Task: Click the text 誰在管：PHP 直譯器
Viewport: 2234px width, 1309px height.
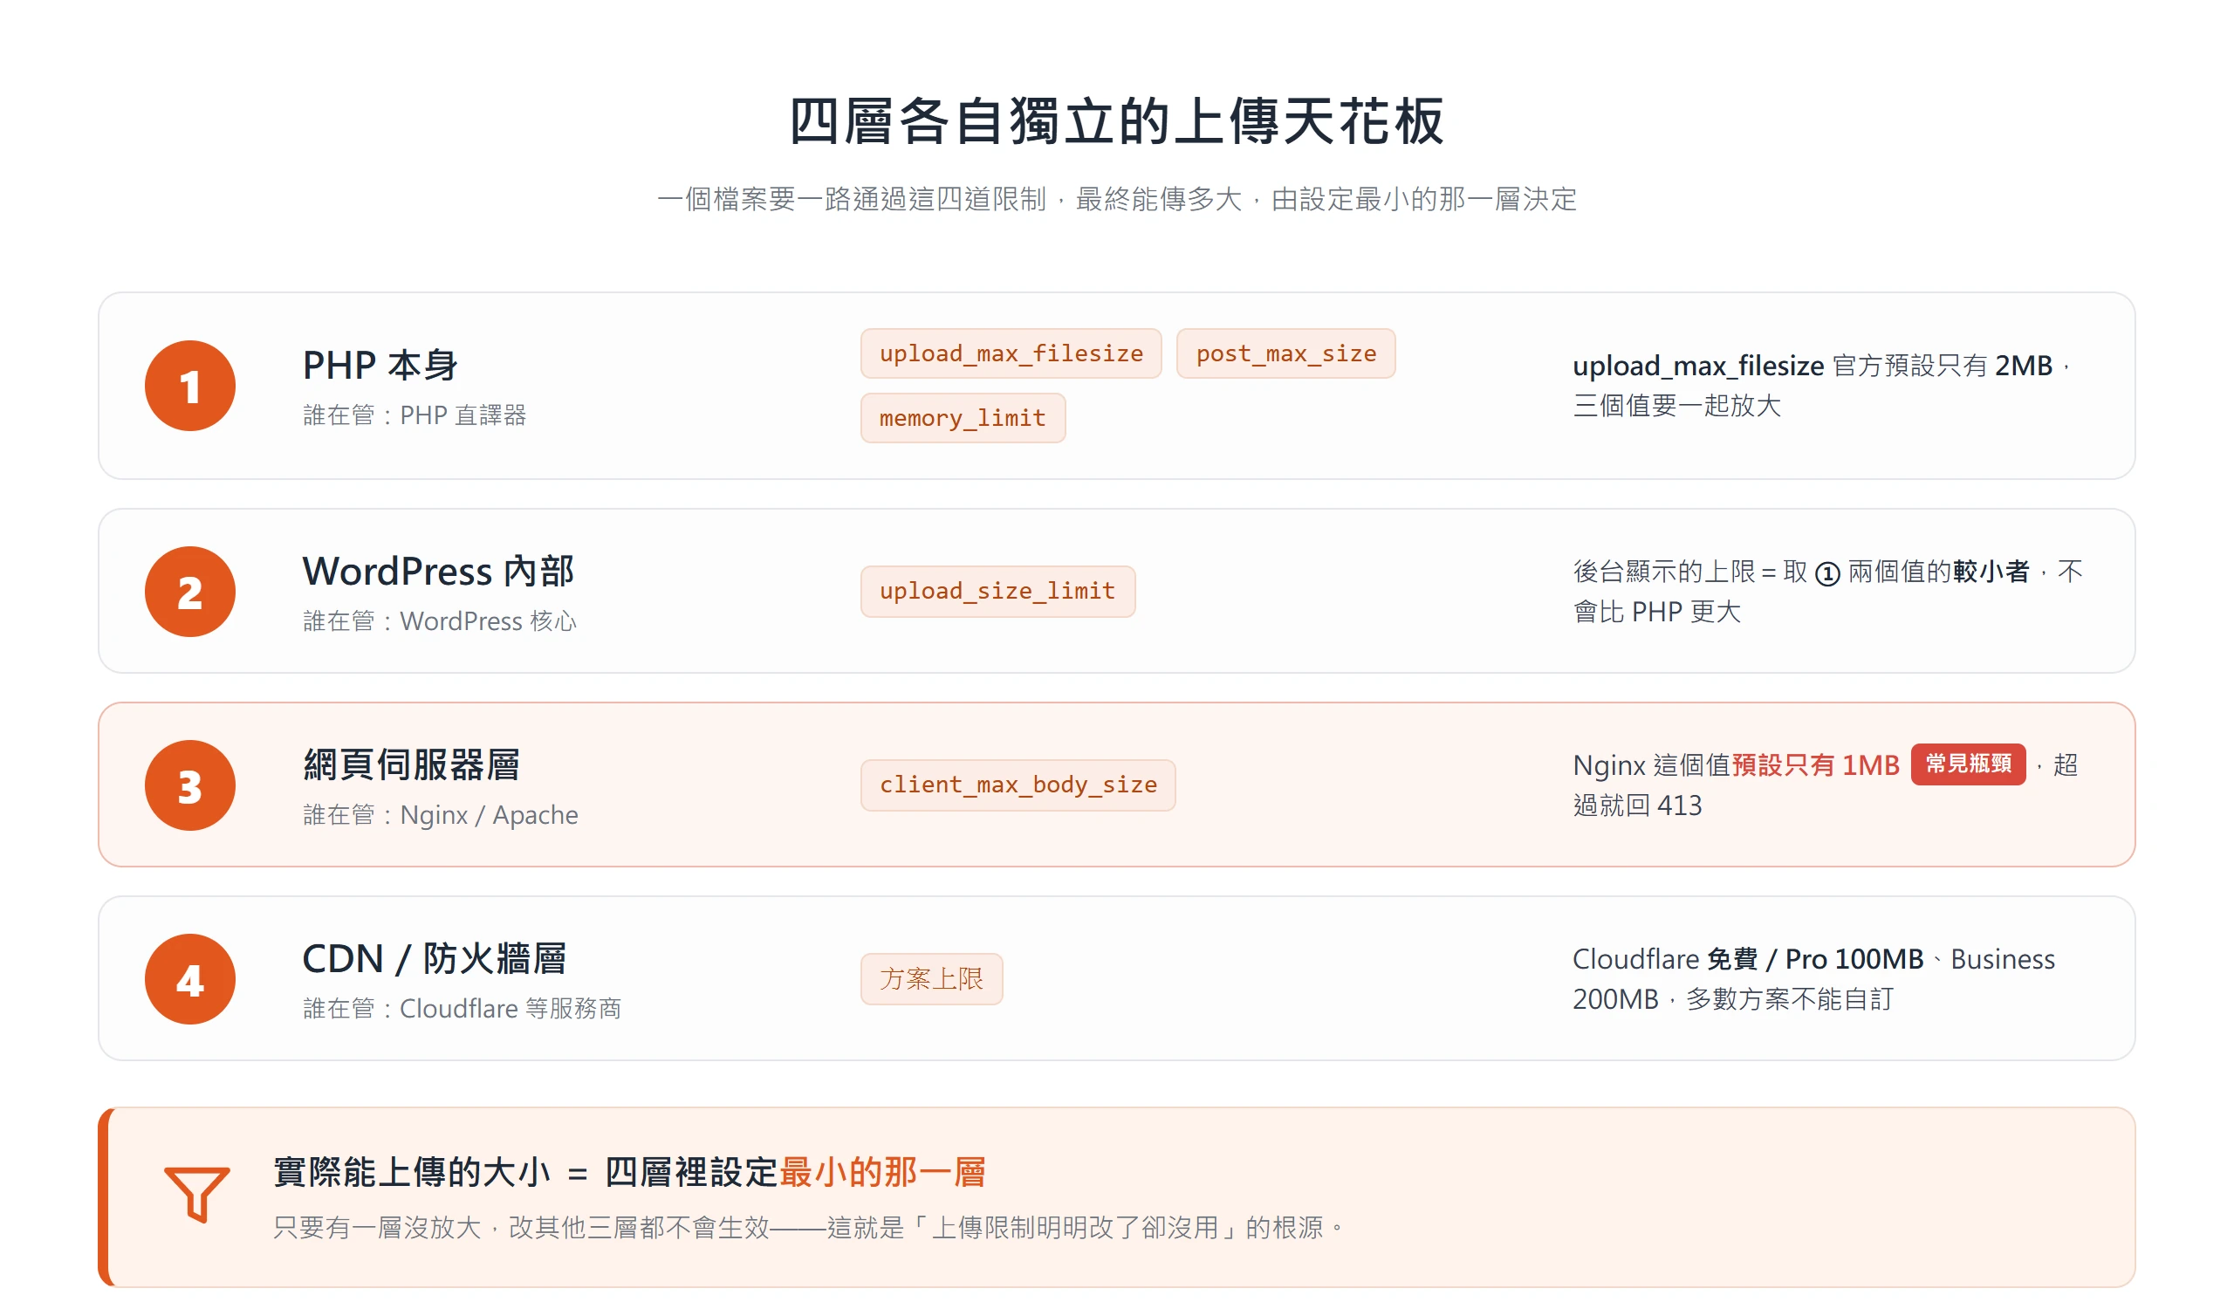Action: [415, 415]
